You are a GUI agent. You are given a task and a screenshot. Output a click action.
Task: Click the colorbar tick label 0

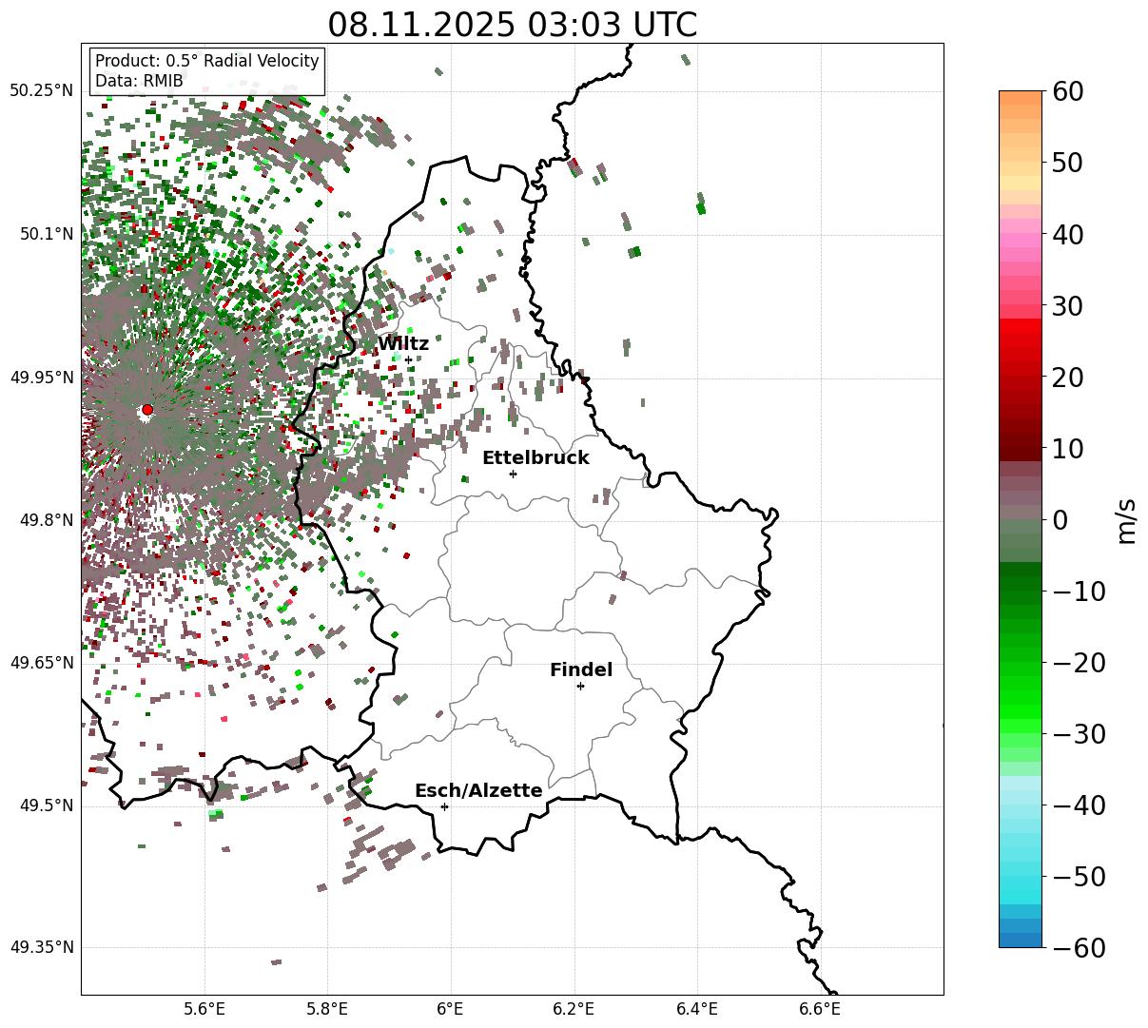[x=1060, y=520]
